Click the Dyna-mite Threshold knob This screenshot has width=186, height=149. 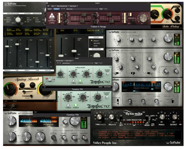[x=99, y=117]
